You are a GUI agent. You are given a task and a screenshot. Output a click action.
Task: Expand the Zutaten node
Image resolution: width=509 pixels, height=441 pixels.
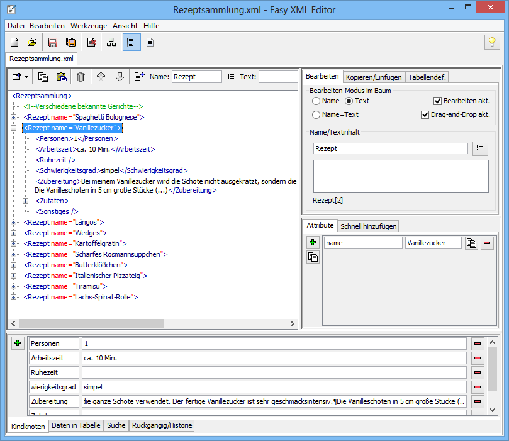[26, 201]
